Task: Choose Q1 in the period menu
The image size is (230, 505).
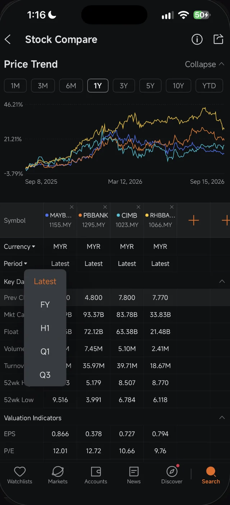Action: pos(45,352)
